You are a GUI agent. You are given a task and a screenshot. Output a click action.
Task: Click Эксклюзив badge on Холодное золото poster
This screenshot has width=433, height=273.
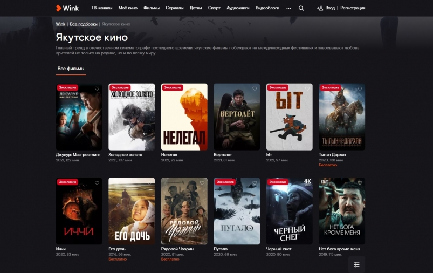click(120, 87)
